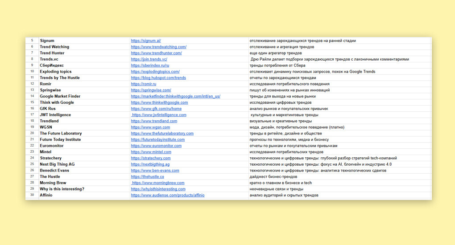Click the whyisthisinteresting.com link
455x245 pixels.
pos(158,189)
